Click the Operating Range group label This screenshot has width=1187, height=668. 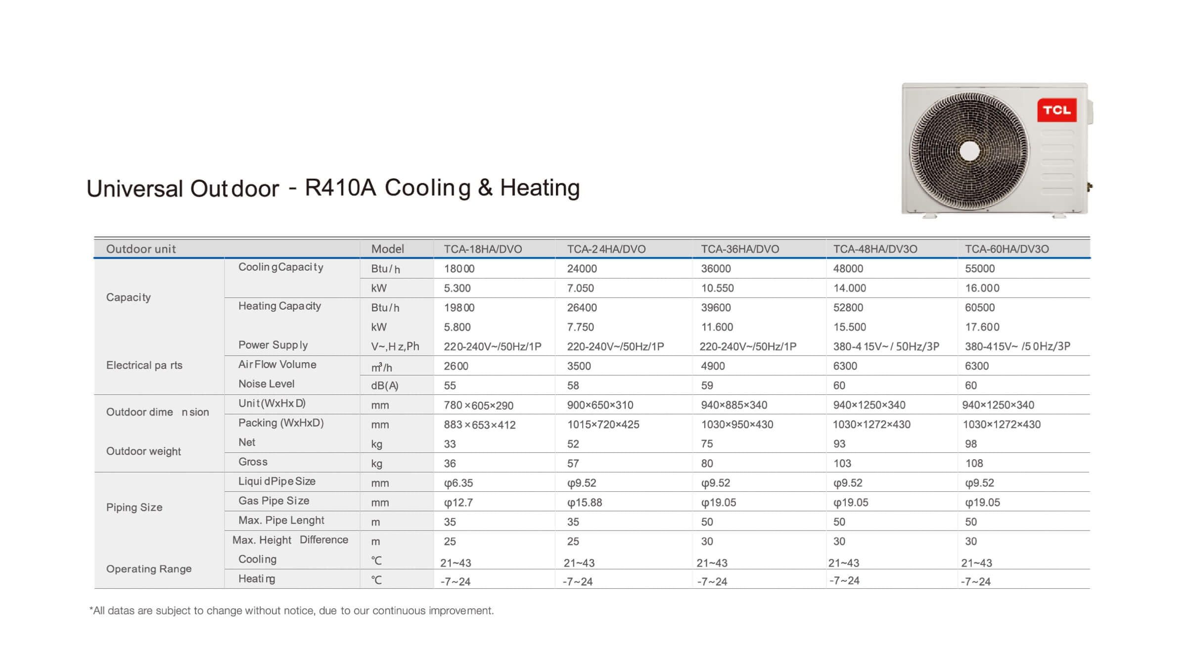[148, 569]
